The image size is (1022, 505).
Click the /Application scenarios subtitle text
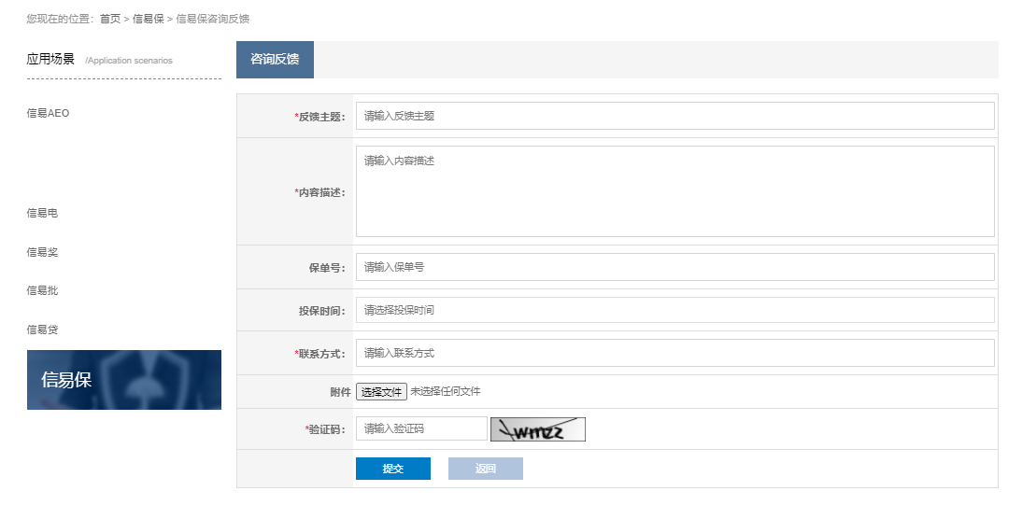(129, 61)
